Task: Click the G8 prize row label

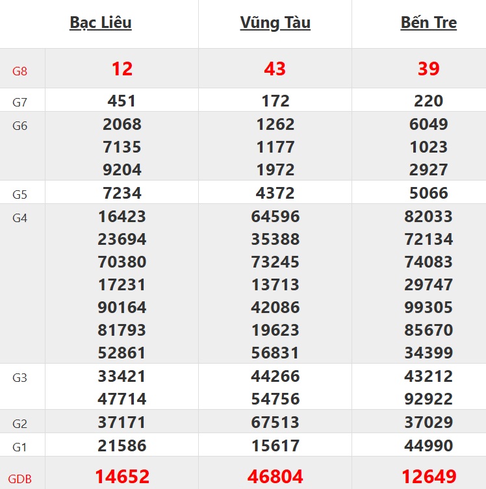Action: point(20,71)
